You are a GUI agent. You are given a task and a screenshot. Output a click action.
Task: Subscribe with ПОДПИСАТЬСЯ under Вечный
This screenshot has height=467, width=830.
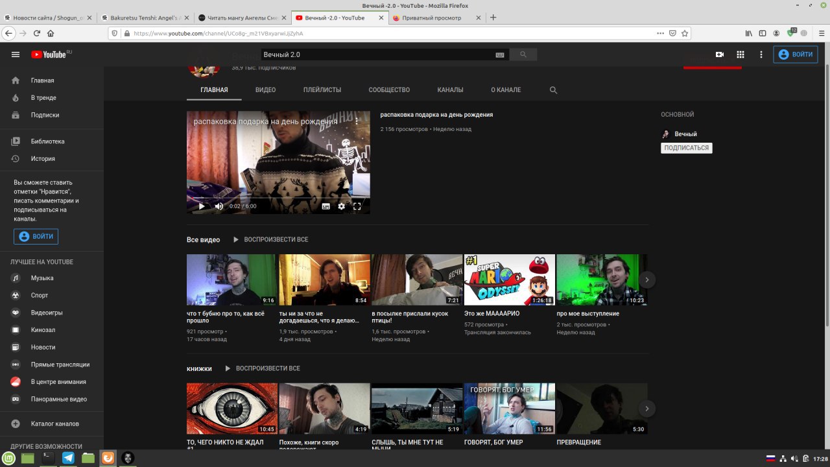tap(687, 148)
